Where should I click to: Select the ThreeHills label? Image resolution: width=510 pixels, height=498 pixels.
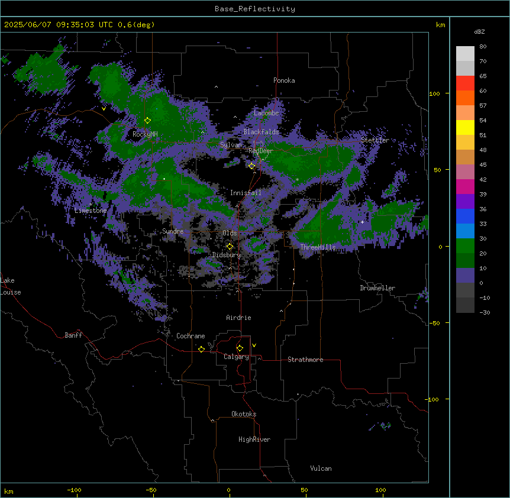pos(318,247)
